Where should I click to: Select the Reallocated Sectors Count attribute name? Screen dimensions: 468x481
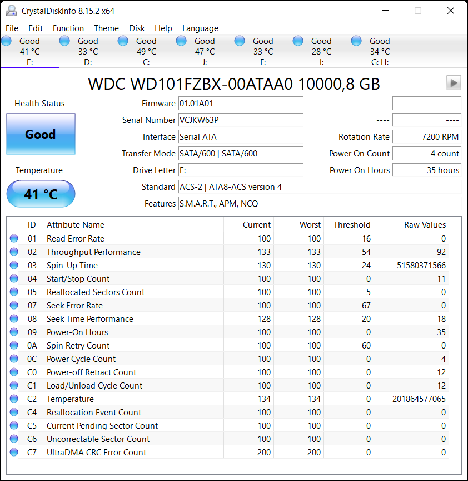[x=96, y=292]
